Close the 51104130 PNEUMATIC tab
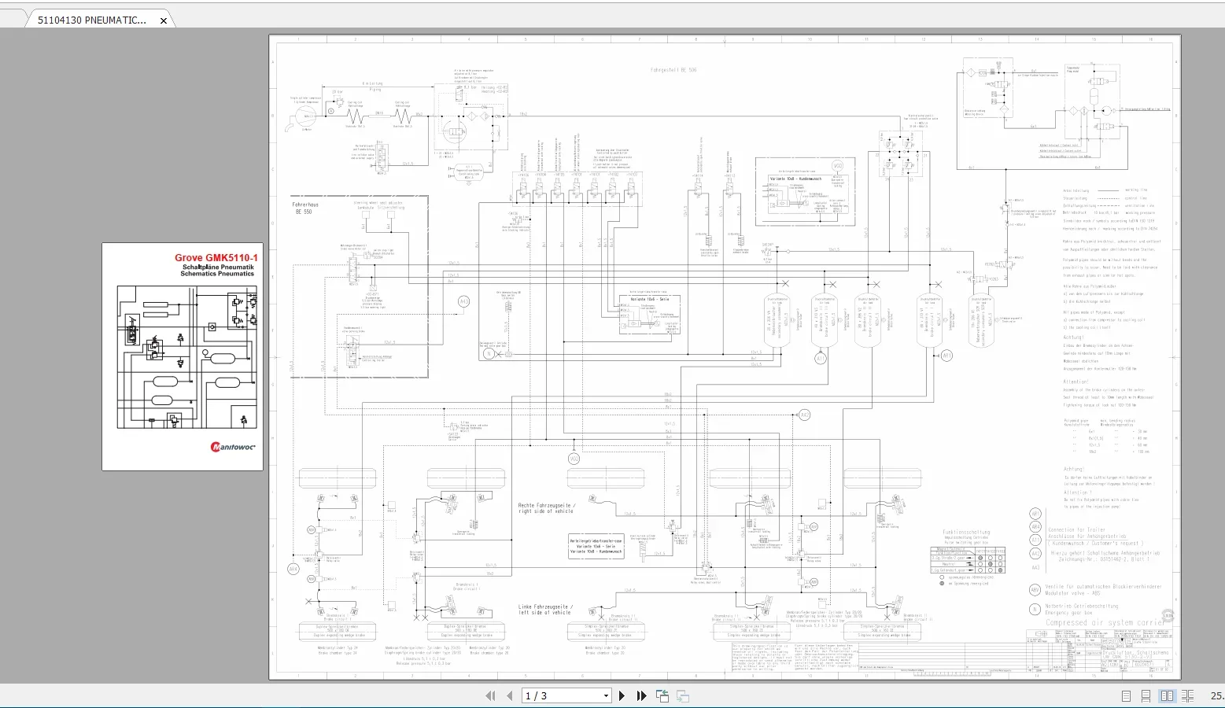Screen dimensions: 1225x708 click(x=164, y=20)
